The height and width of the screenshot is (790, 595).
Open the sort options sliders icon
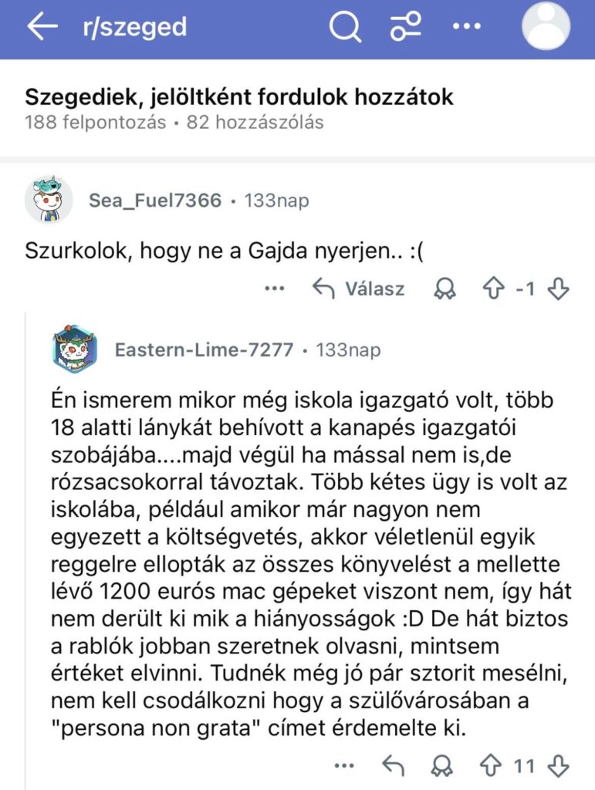tap(405, 28)
